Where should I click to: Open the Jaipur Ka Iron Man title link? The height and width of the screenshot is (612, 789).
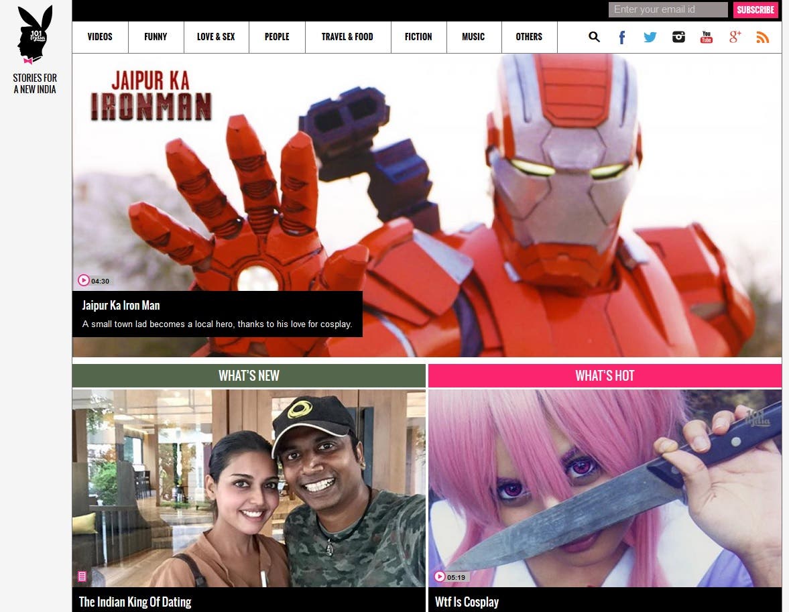click(121, 306)
